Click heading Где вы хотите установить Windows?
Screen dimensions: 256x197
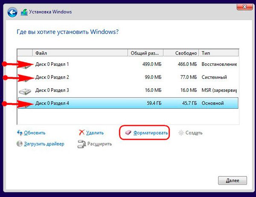(x=67, y=32)
